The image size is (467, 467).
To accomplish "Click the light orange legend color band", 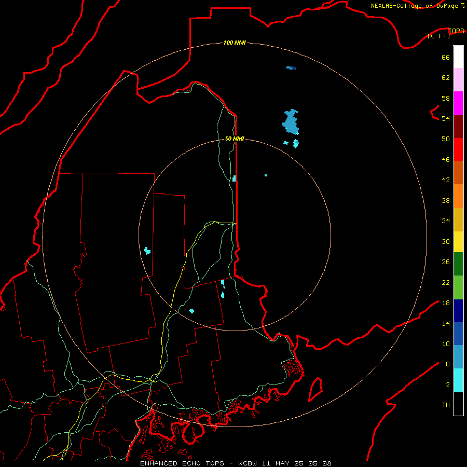I will (x=458, y=196).
